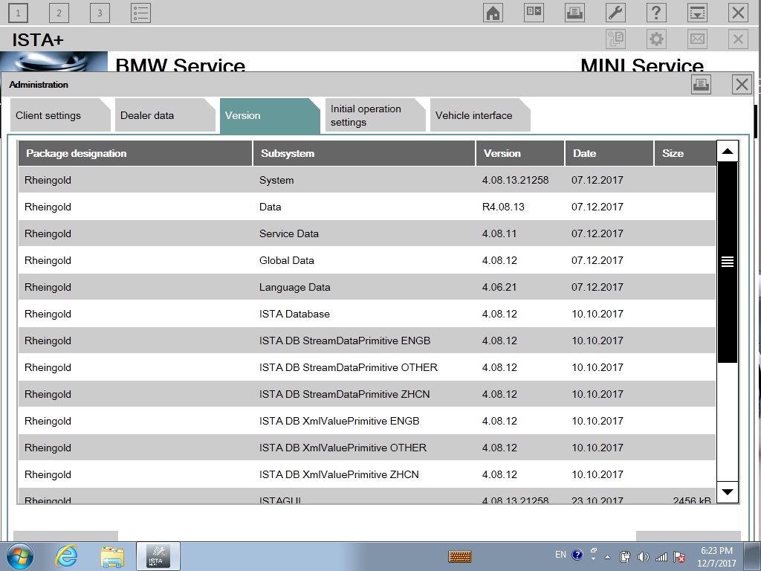Click the scroll down arrow of version list

[727, 492]
